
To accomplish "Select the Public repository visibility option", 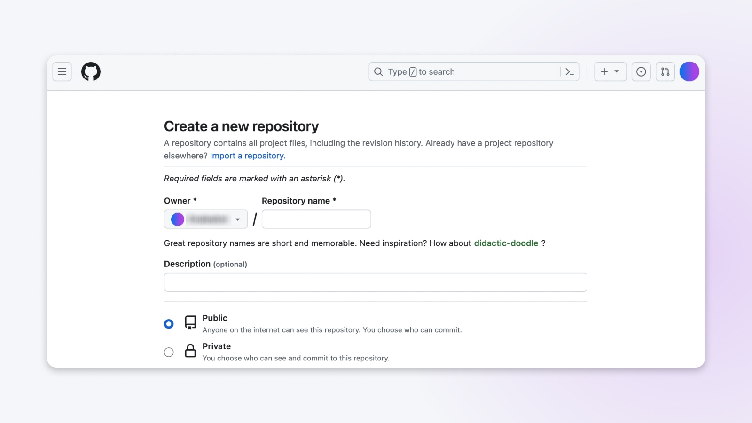I will coord(169,324).
